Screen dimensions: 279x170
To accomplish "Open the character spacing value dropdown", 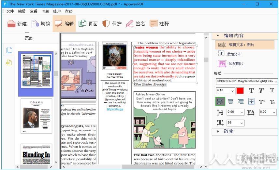I will pyautogui.click(x=274, y=112).
